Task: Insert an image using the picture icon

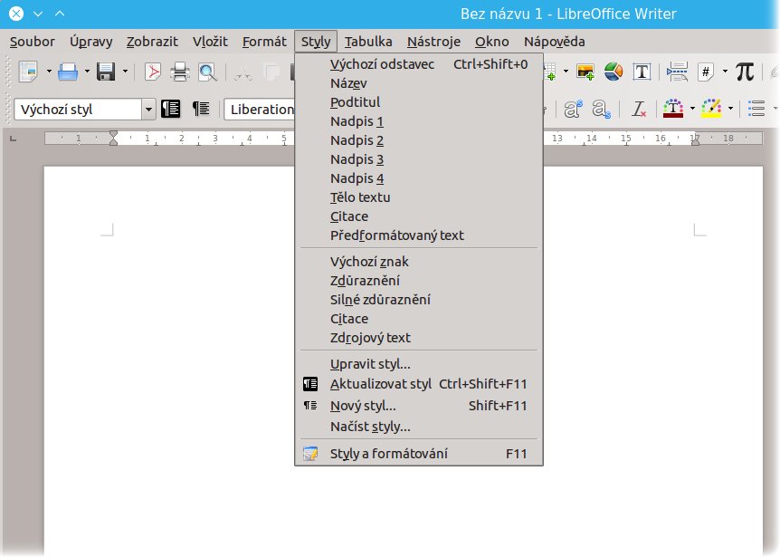Action: coord(585,72)
